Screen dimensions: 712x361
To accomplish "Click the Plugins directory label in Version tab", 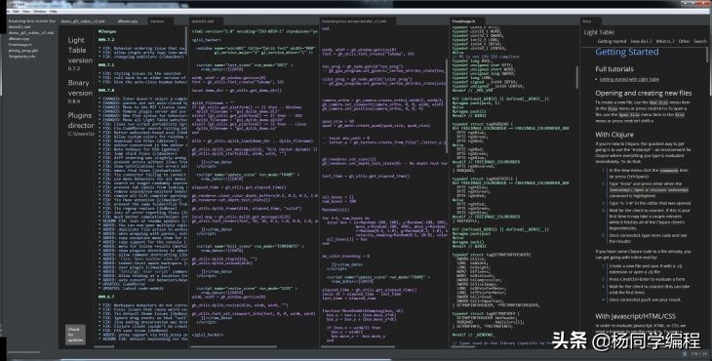I will [81, 120].
